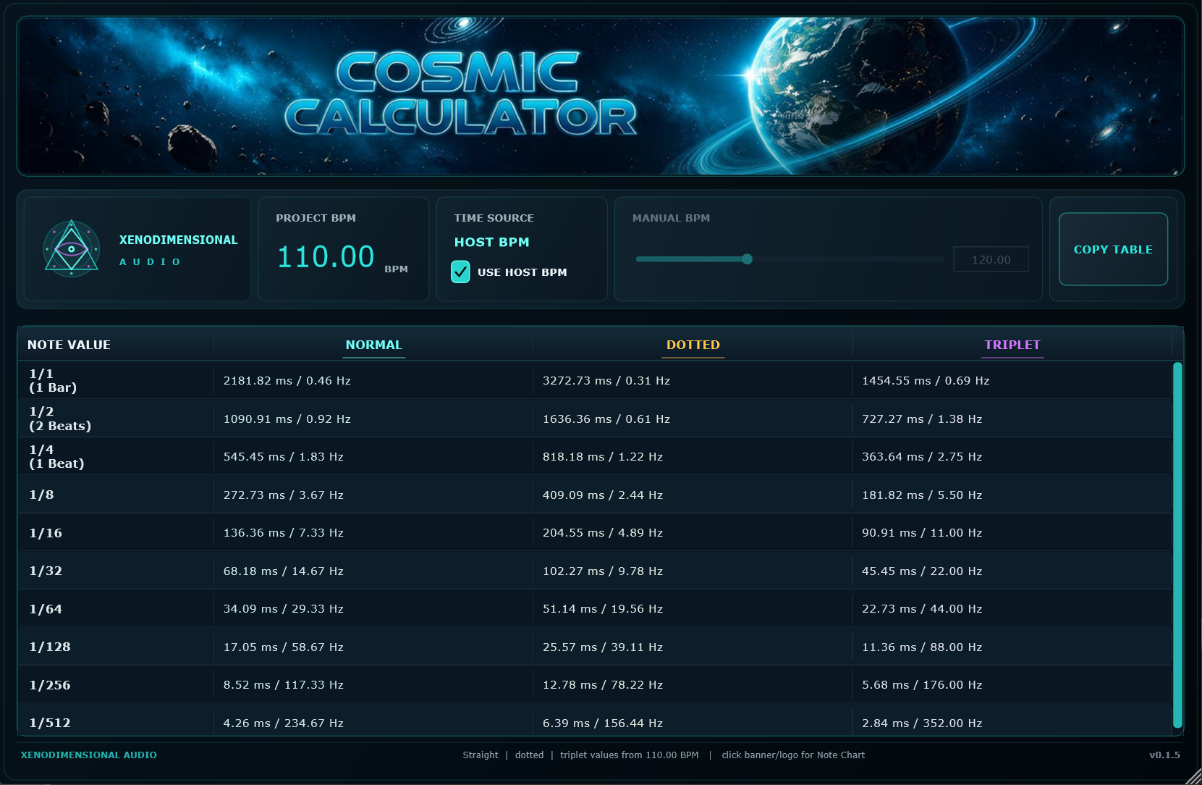
Task: Click the table vertical scrollbar
Action: [1177, 545]
